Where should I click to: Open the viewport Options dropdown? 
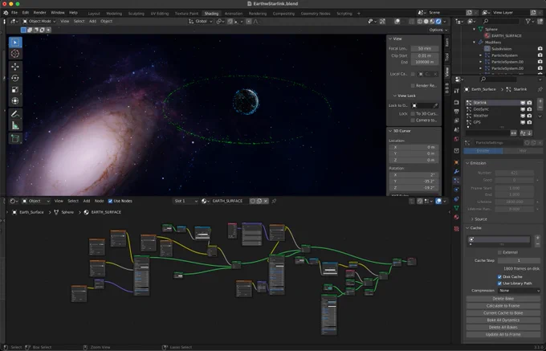[x=438, y=30]
